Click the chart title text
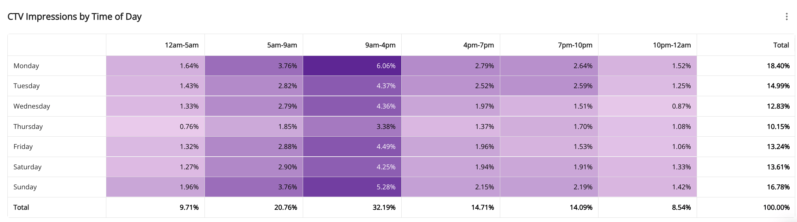 (x=74, y=17)
